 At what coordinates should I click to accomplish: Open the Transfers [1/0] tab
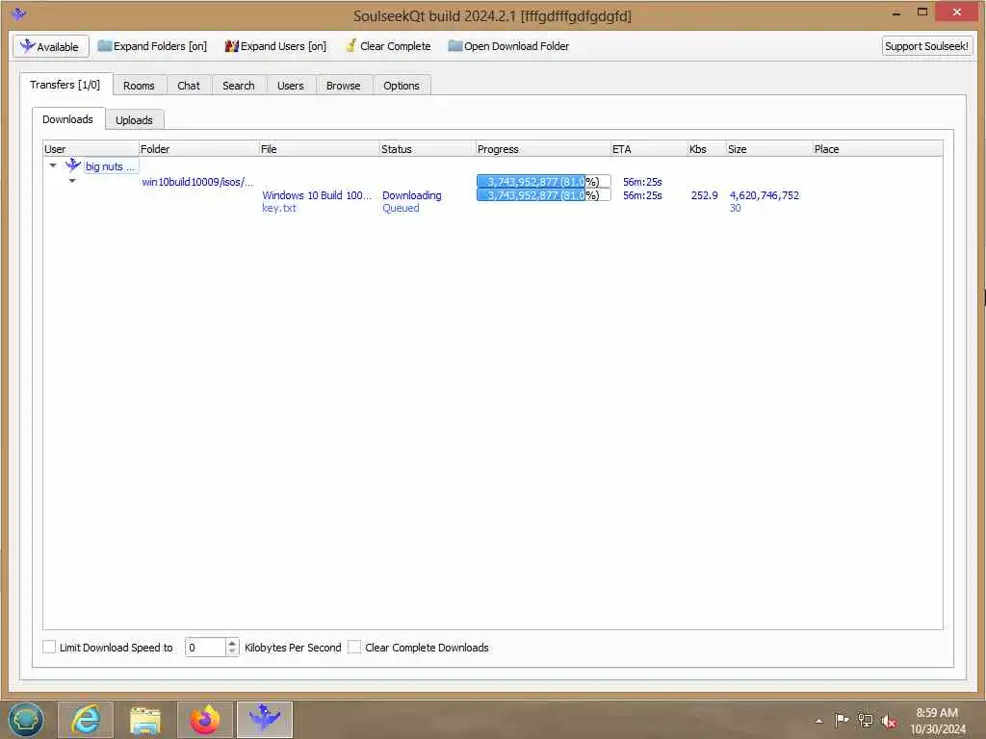65,85
